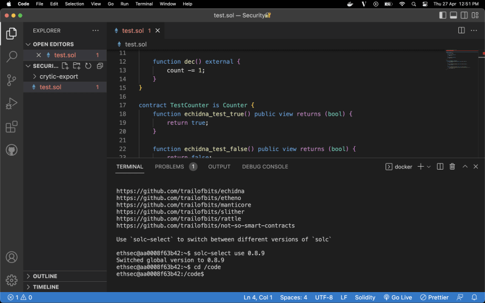
Task: Close test.sol in Open Editors list
Action: coord(39,55)
